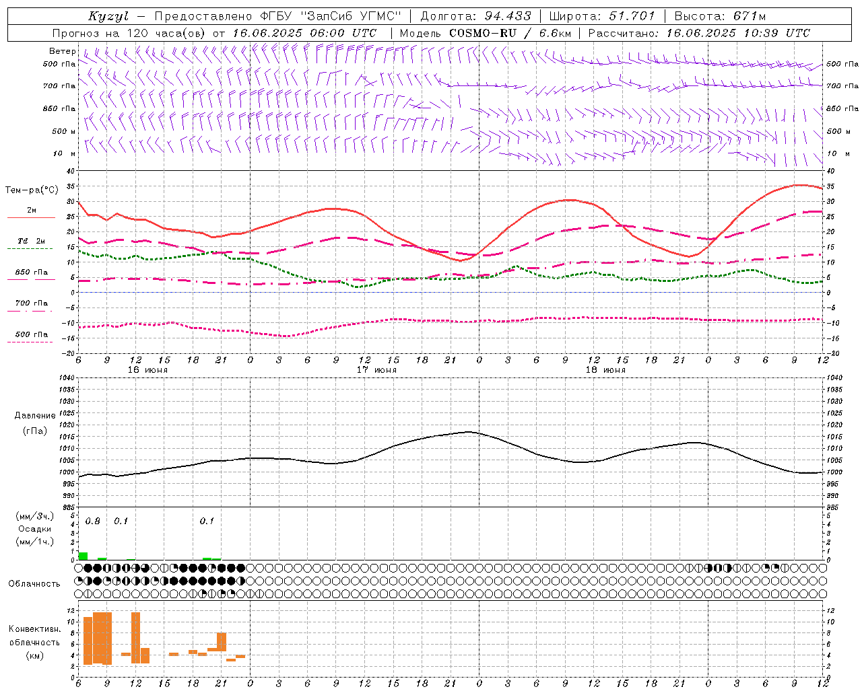Select the right-side 10 м wind level label
This screenshot has width=862, height=689.
838,153
